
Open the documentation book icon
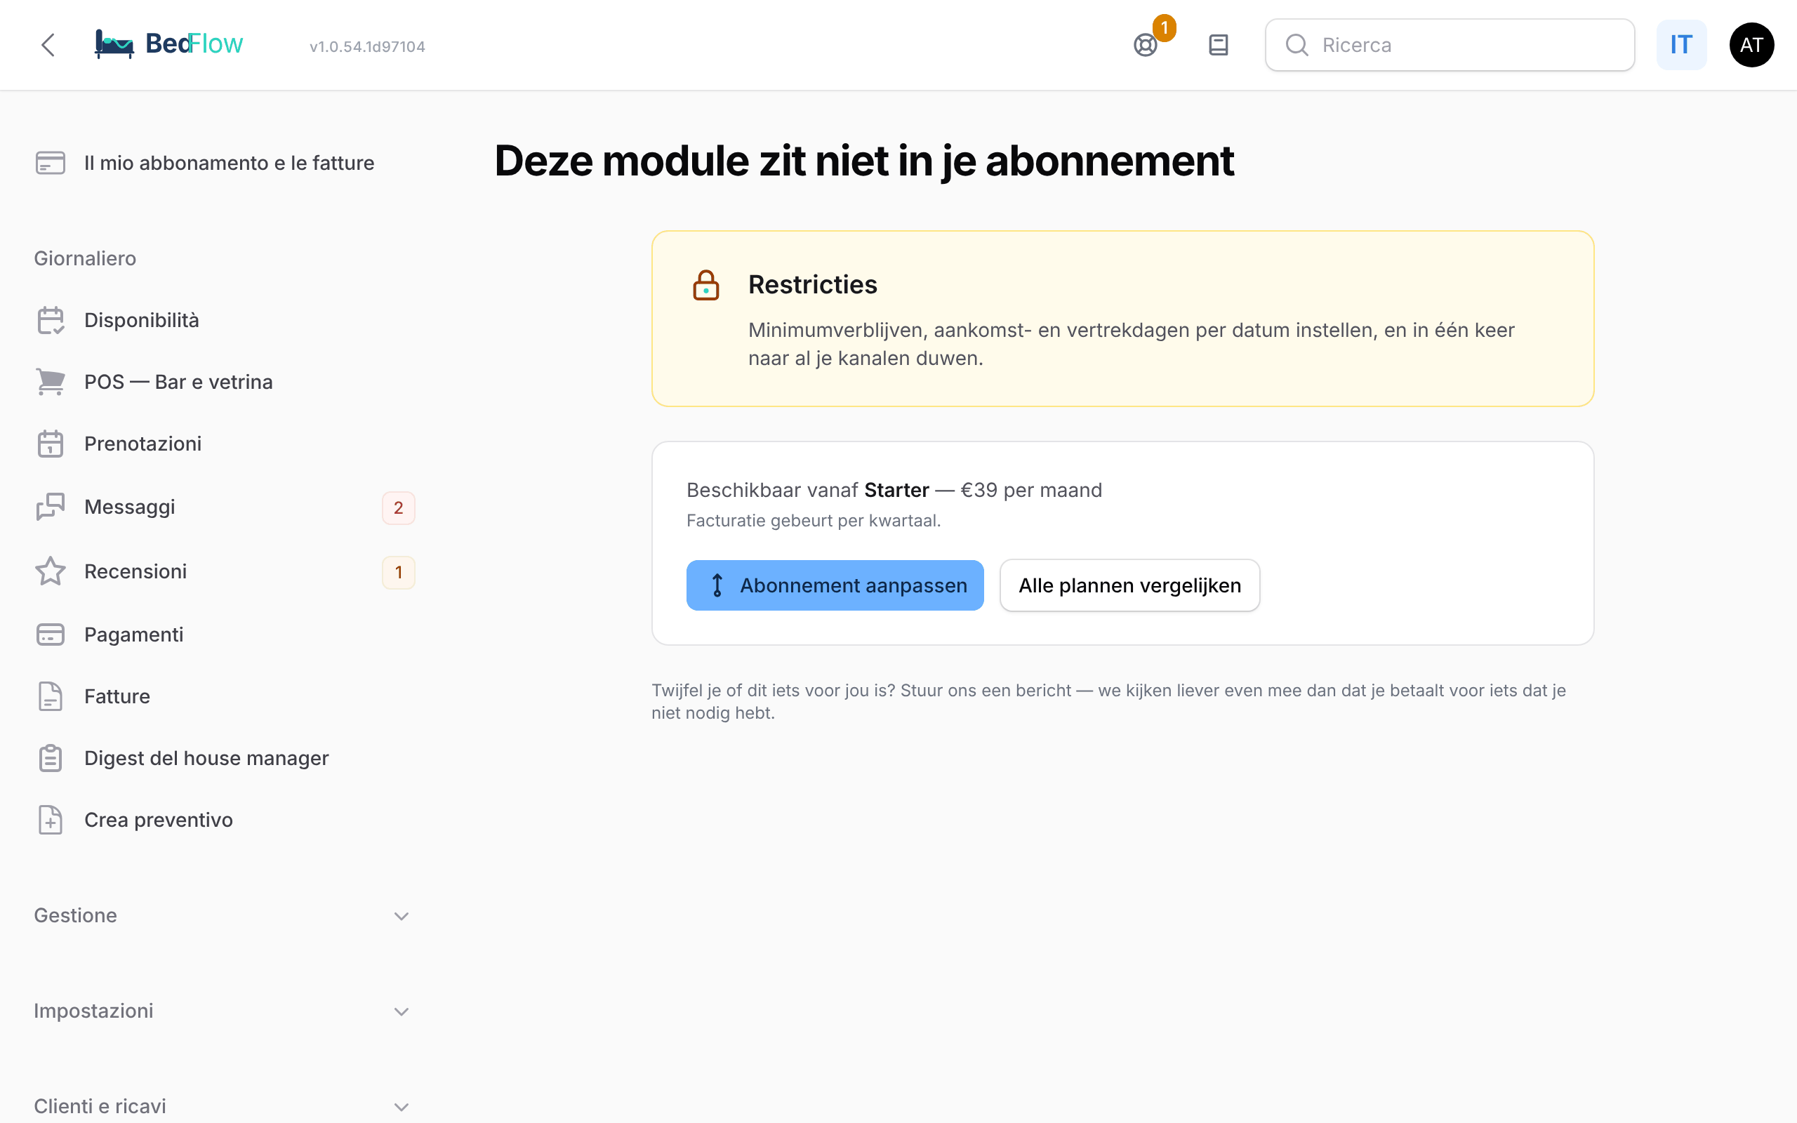click(x=1218, y=46)
